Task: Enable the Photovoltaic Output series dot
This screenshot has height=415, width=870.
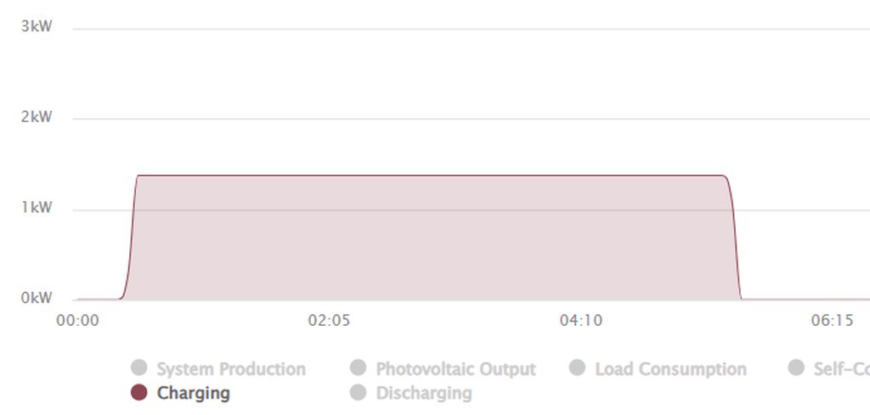Action: 359,368
